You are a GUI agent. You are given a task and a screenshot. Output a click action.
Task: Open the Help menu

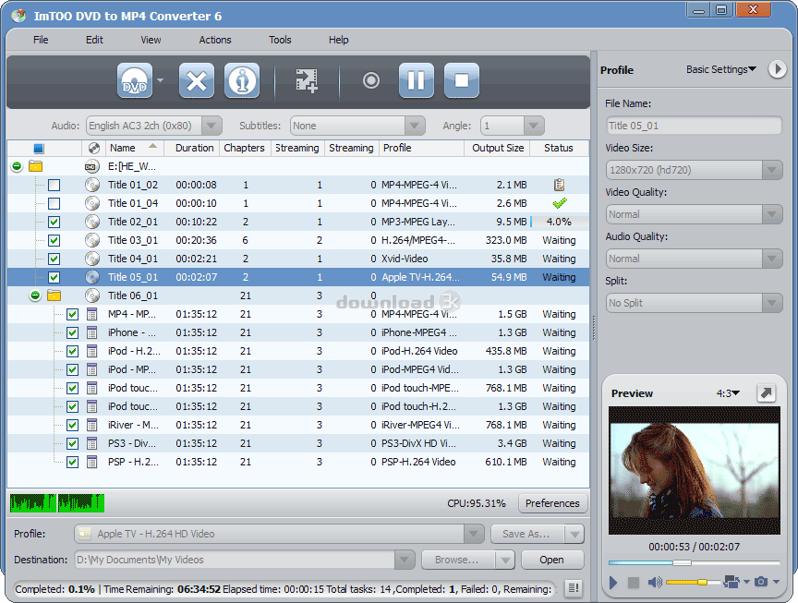pyautogui.click(x=338, y=40)
